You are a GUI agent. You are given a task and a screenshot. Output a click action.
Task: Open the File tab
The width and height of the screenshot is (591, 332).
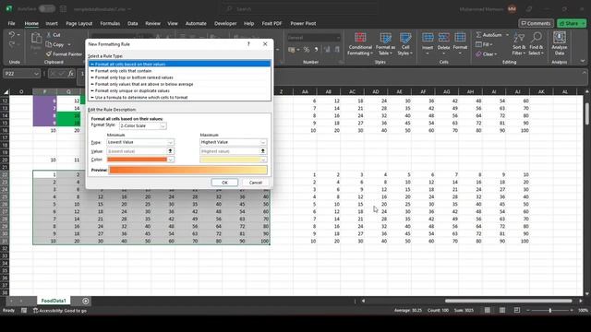click(x=12, y=23)
